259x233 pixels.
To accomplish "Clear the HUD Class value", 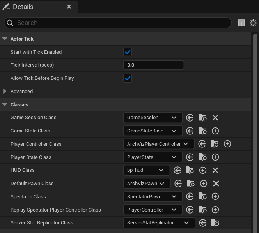I will click(215, 170).
